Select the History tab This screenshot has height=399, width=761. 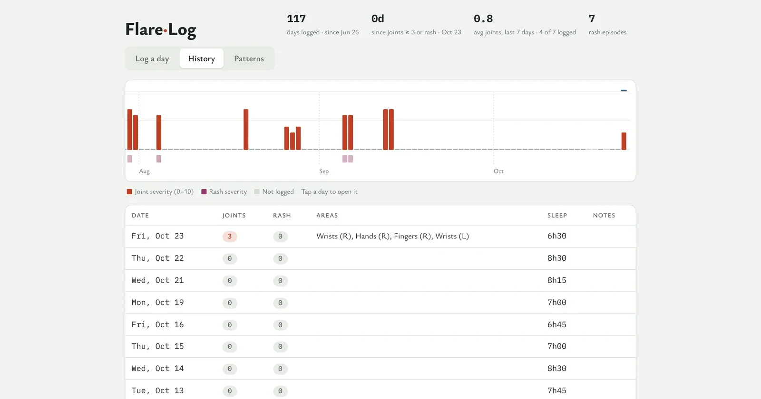tap(202, 58)
